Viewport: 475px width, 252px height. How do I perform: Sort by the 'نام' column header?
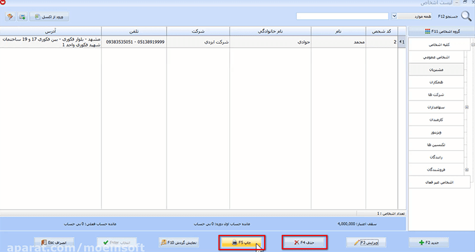[338, 31]
